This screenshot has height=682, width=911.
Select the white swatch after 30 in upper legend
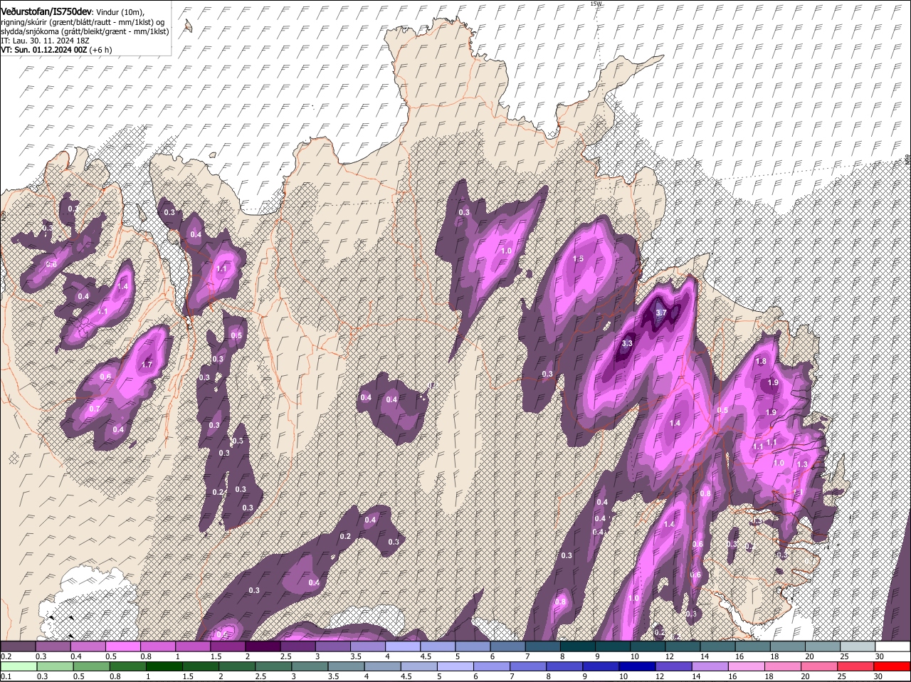click(x=893, y=646)
